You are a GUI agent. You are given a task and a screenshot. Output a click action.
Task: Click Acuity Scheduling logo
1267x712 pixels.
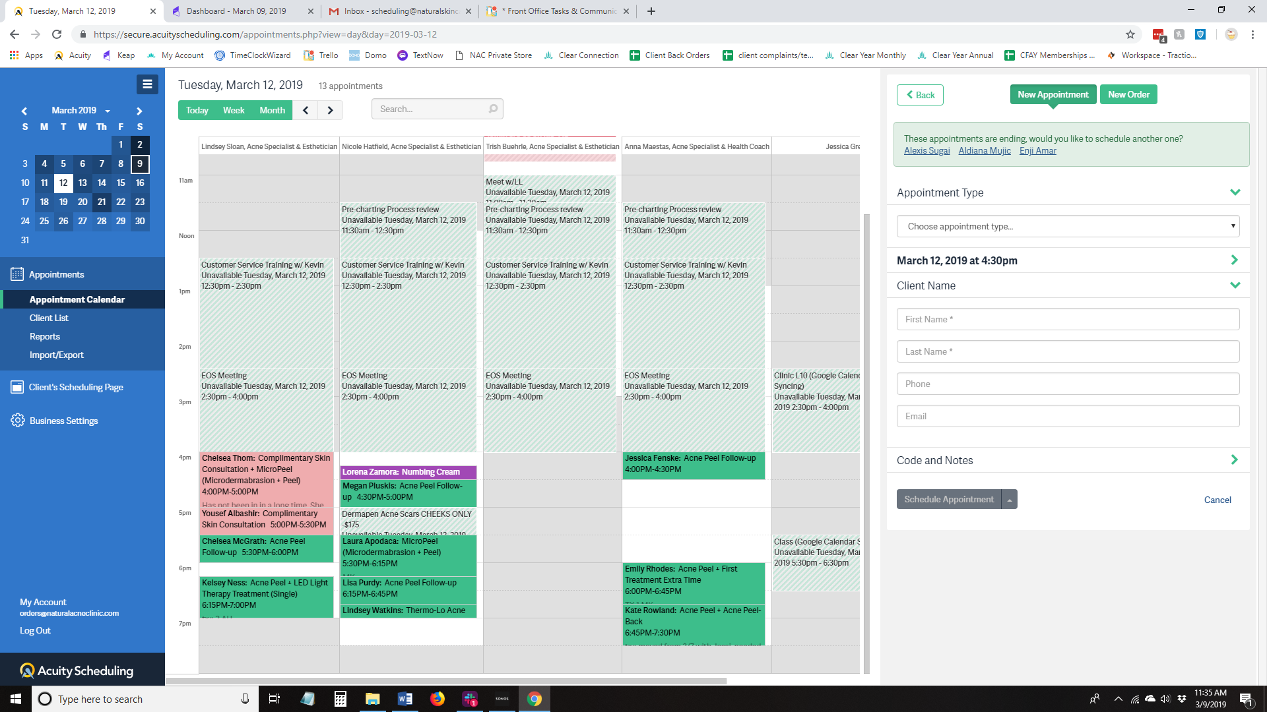77,670
